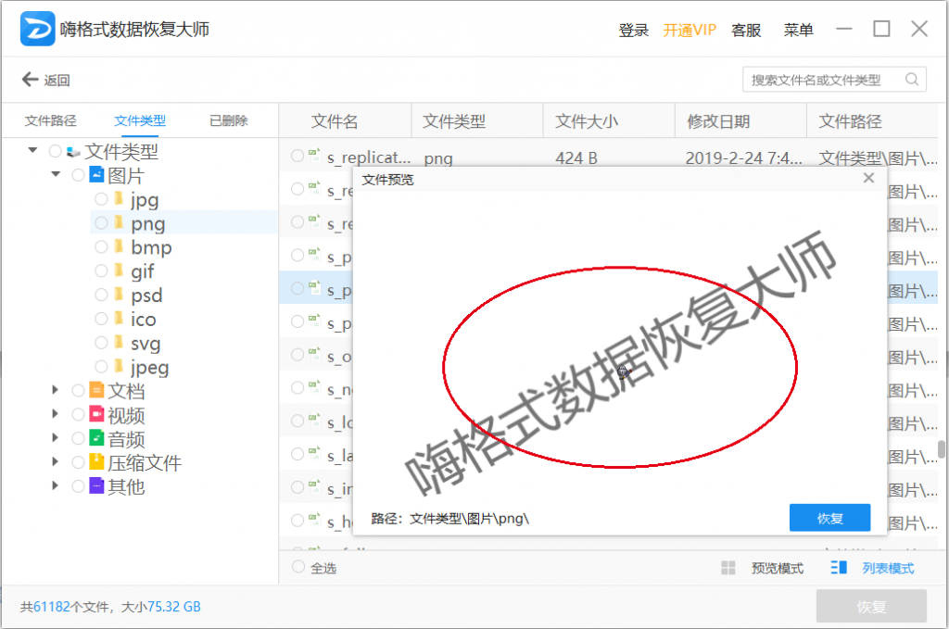Click the greyed-out 恢复 button in bottom bar

coord(871,606)
